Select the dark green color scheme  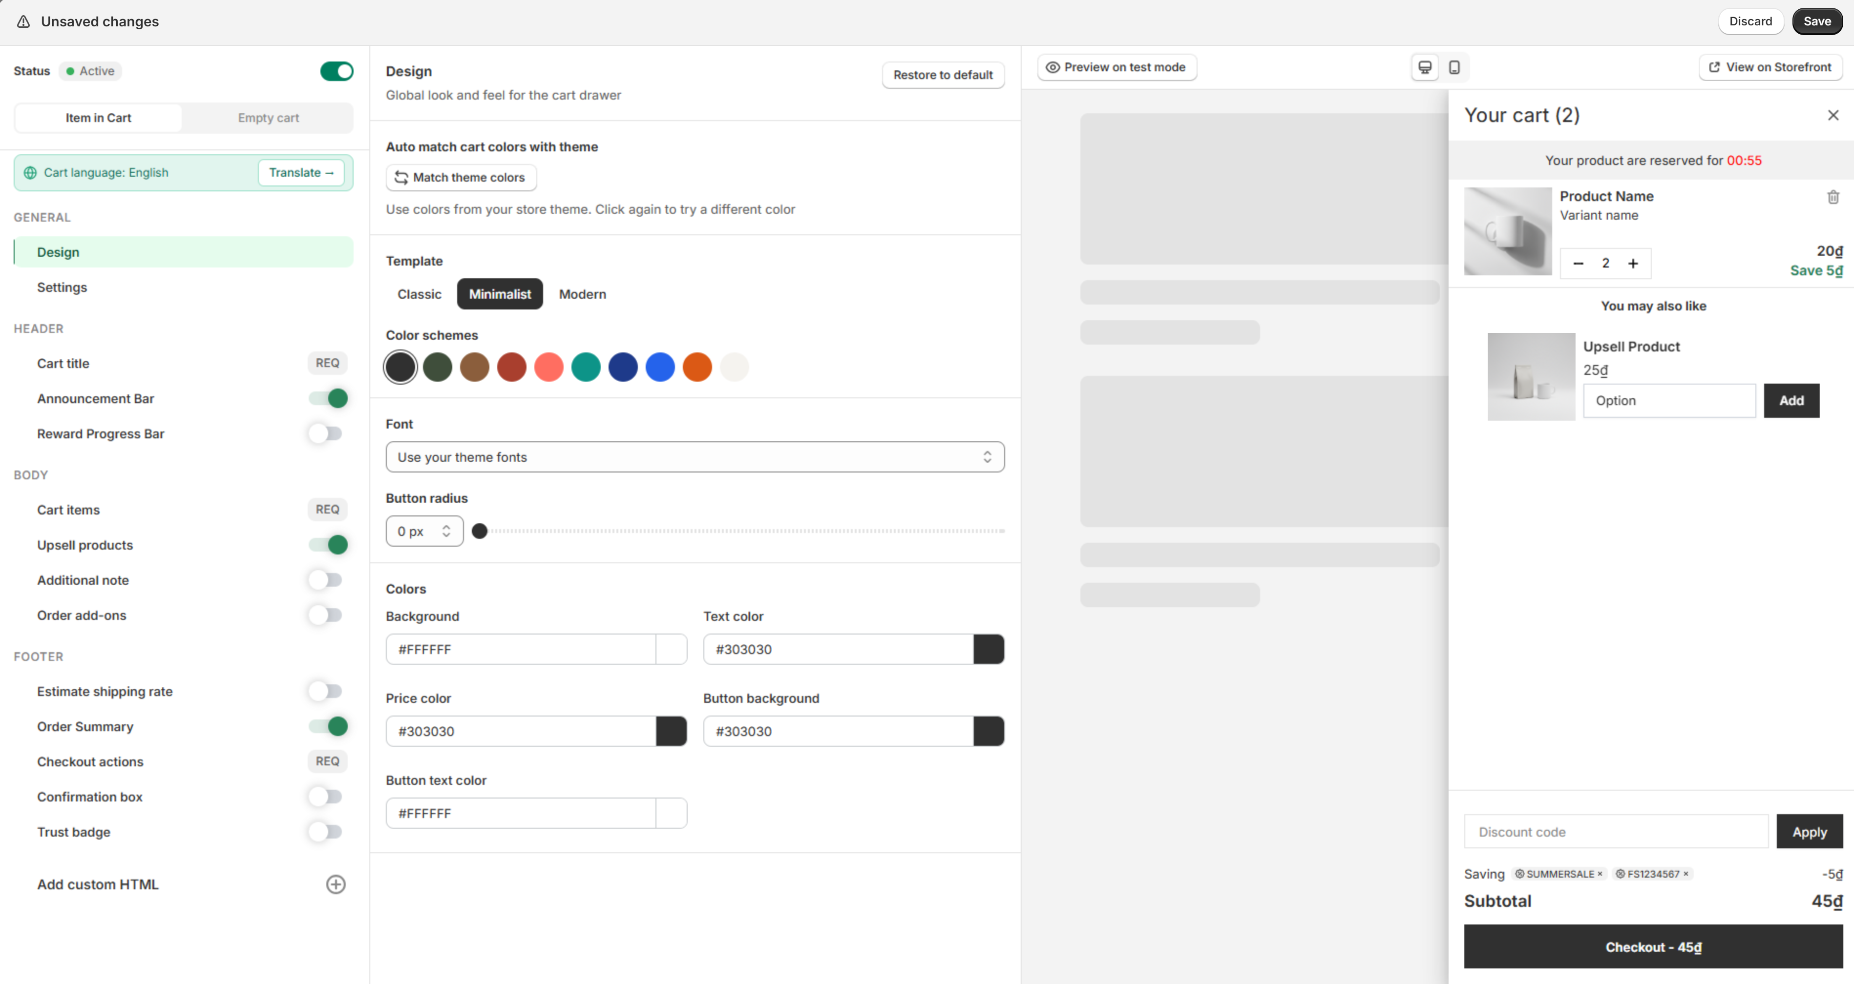coord(438,368)
